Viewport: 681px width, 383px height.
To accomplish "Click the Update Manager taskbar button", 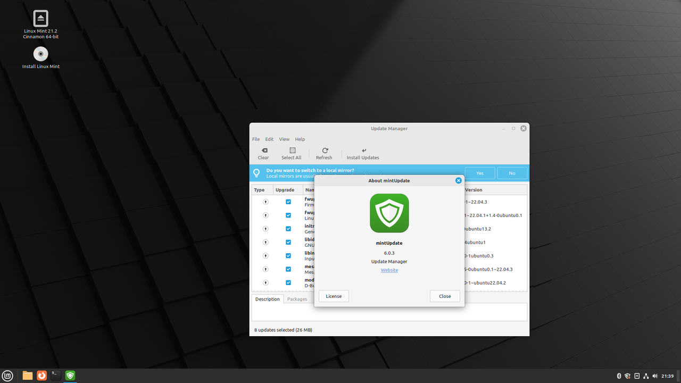I will tap(70, 376).
